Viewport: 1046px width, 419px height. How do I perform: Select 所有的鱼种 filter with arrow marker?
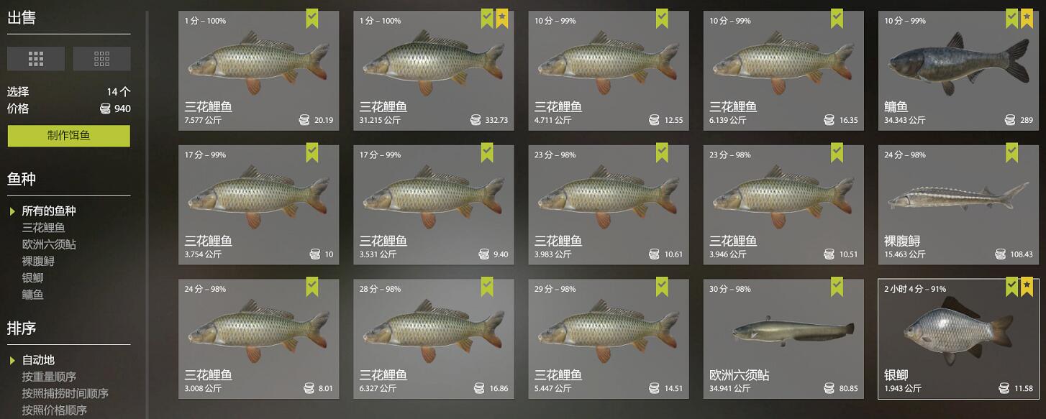point(49,211)
